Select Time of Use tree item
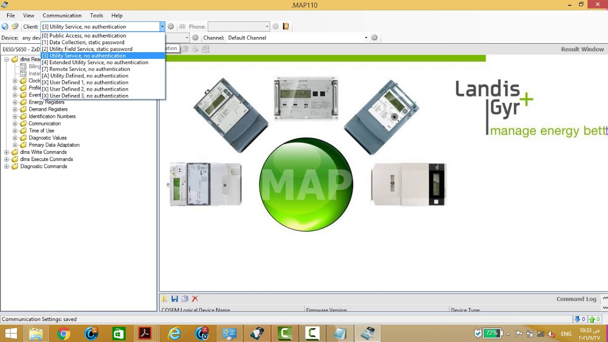The height and width of the screenshot is (342, 608). click(x=41, y=131)
